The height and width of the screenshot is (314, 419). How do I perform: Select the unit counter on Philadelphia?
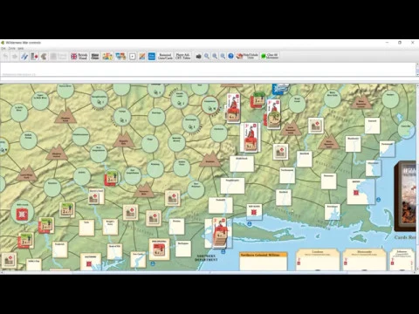159,250
